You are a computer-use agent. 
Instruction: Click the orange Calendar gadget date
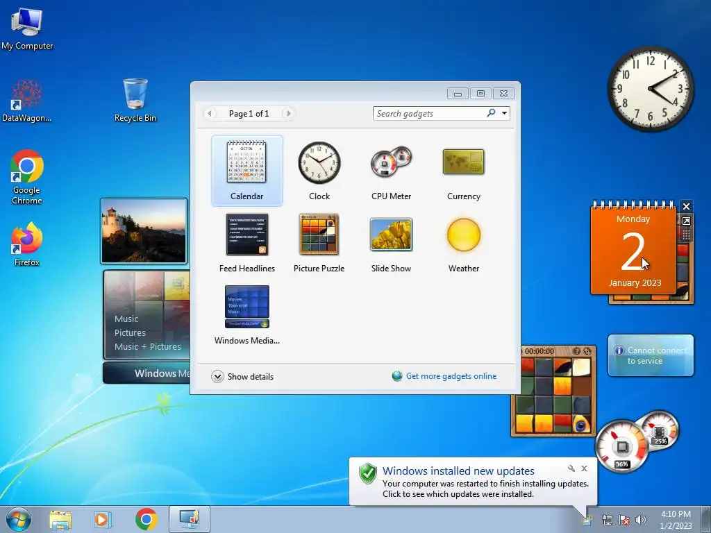click(x=633, y=250)
